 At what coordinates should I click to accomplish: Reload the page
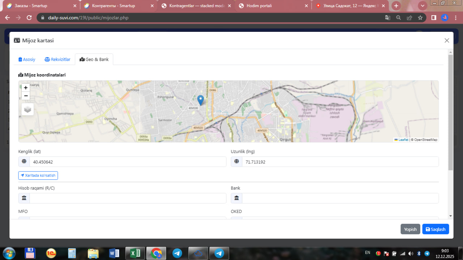pos(29,18)
